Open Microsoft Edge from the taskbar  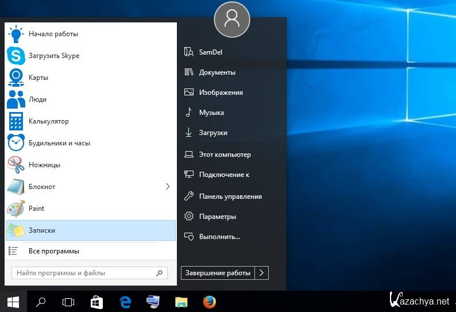125,302
